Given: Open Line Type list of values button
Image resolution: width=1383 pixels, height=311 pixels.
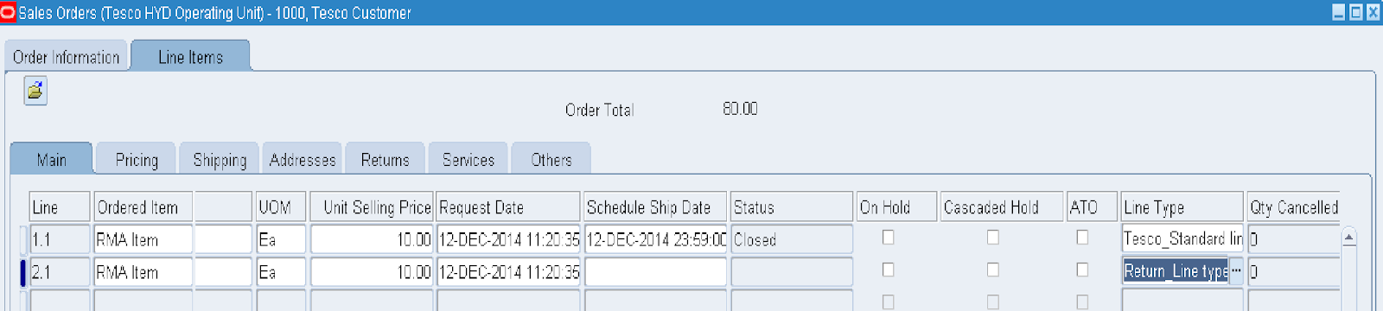Looking at the screenshot, I should click(1236, 271).
